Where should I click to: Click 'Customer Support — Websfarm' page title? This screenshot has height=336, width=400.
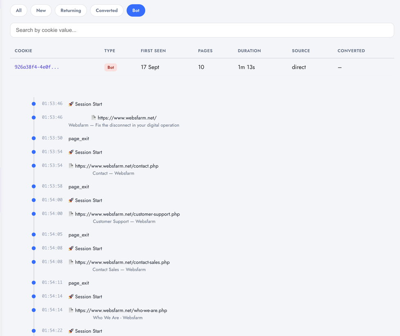124,221
